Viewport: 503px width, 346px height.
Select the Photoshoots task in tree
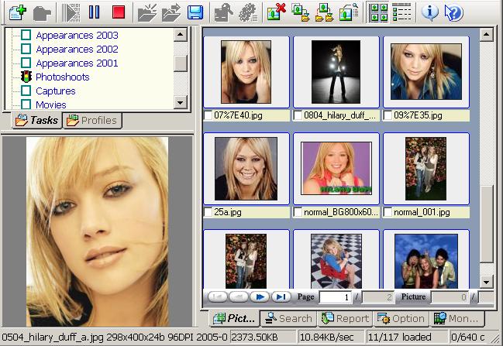(62, 77)
